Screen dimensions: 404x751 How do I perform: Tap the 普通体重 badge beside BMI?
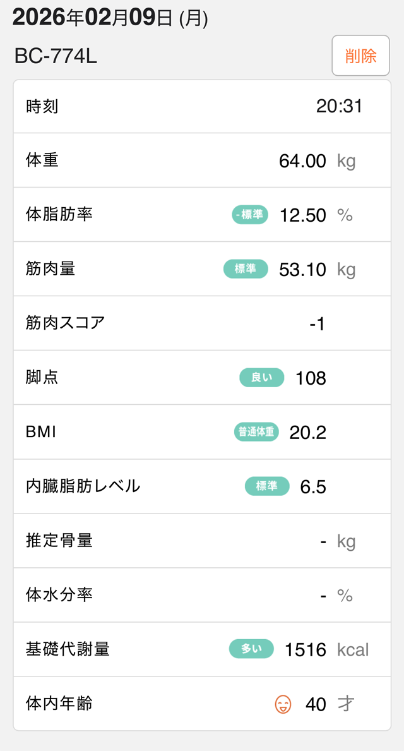pyautogui.click(x=256, y=432)
